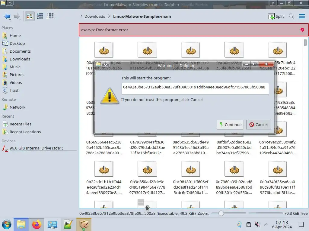This screenshot has height=231, width=309.
Task: Click the file icon above 04b5e29283c60fcc2
Action: tap(191, 50)
